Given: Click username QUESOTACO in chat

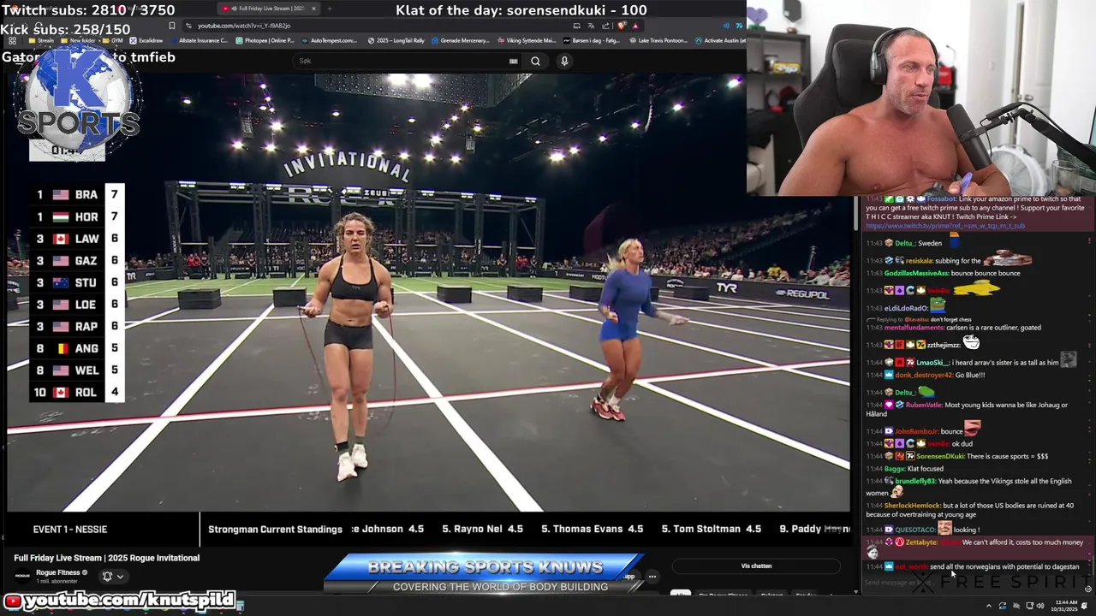Looking at the screenshot, I should (x=914, y=530).
